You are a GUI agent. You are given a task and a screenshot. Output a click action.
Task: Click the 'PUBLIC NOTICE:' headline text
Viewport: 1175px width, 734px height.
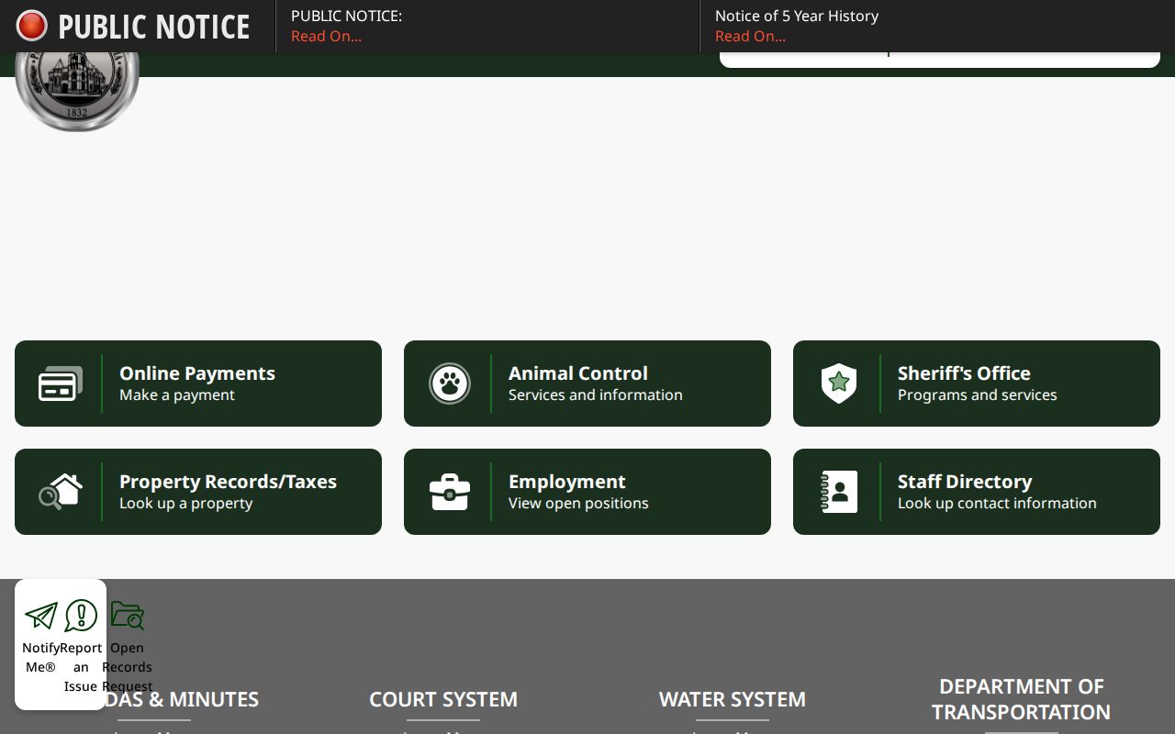coord(346,16)
